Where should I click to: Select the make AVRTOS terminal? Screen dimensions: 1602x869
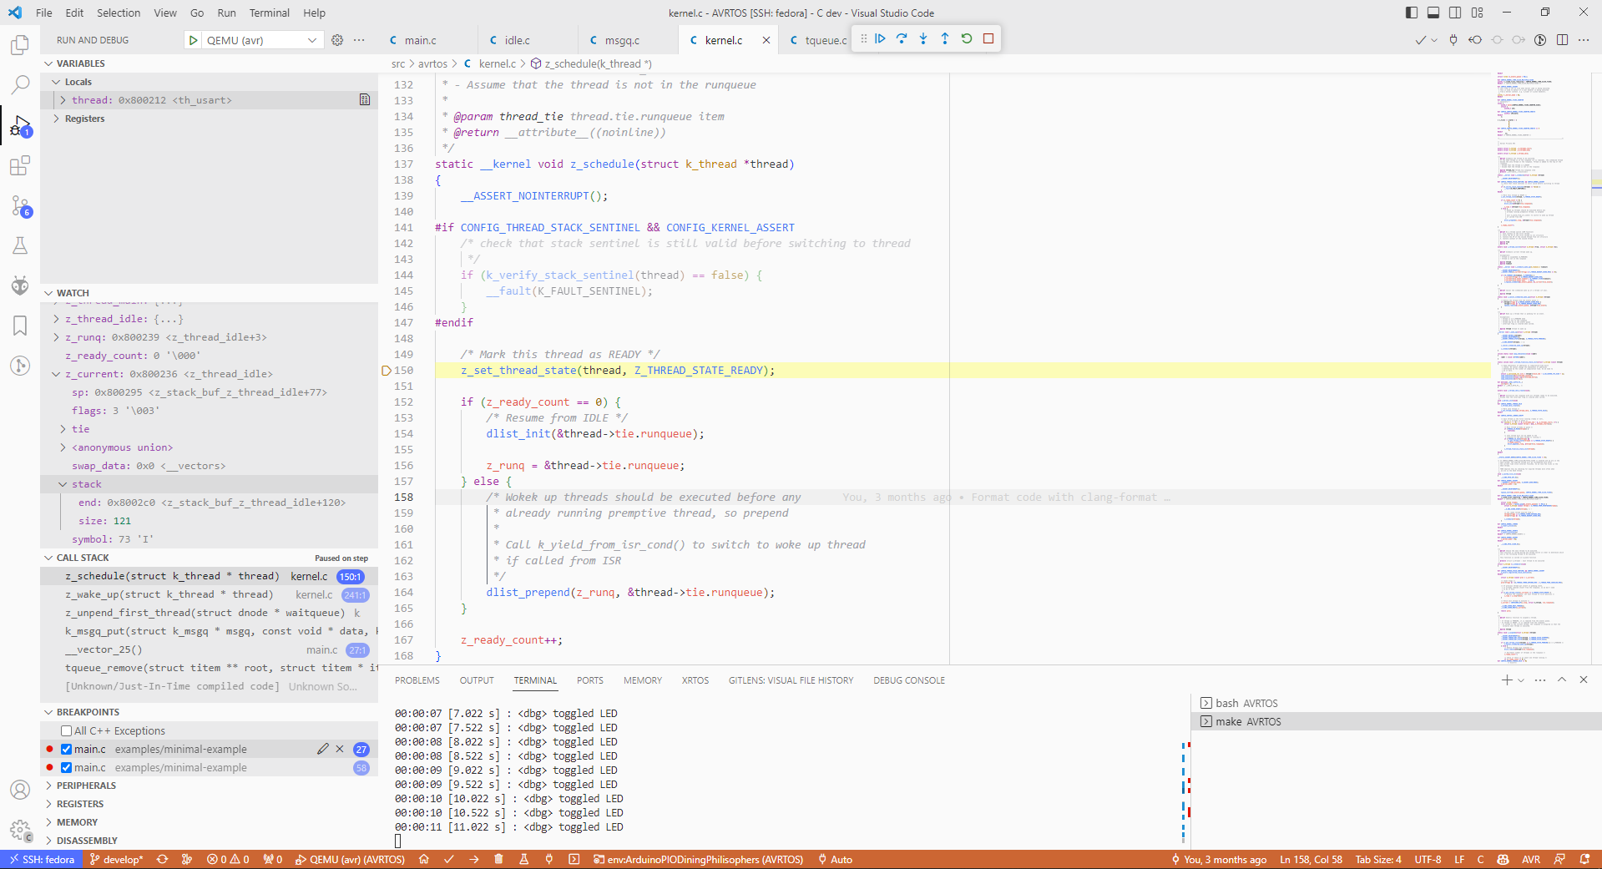click(1396, 721)
